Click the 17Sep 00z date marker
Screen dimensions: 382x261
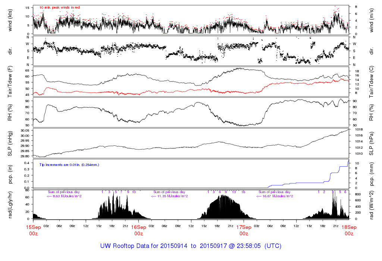(x=244, y=230)
